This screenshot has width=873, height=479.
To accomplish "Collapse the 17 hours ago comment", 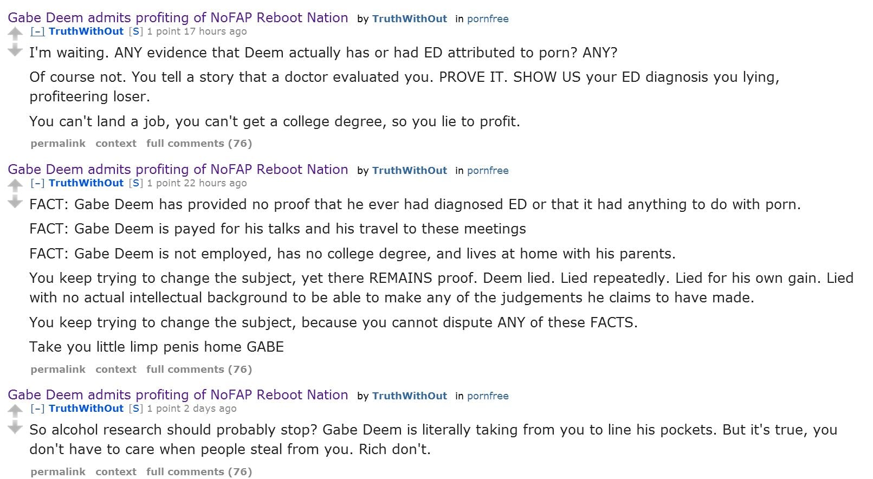I will coord(37,31).
